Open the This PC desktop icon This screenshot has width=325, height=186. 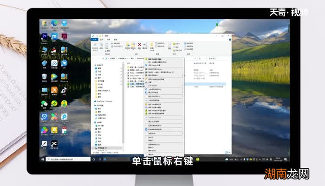(45, 50)
